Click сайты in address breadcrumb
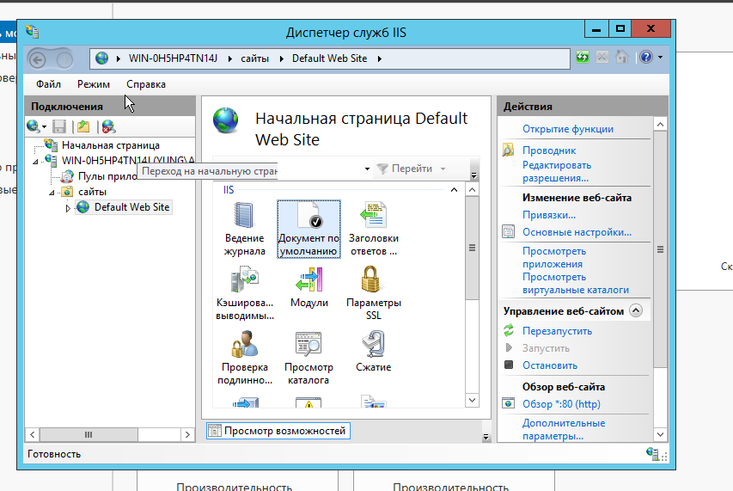This screenshot has width=733, height=491. pyautogui.click(x=254, y=58)
